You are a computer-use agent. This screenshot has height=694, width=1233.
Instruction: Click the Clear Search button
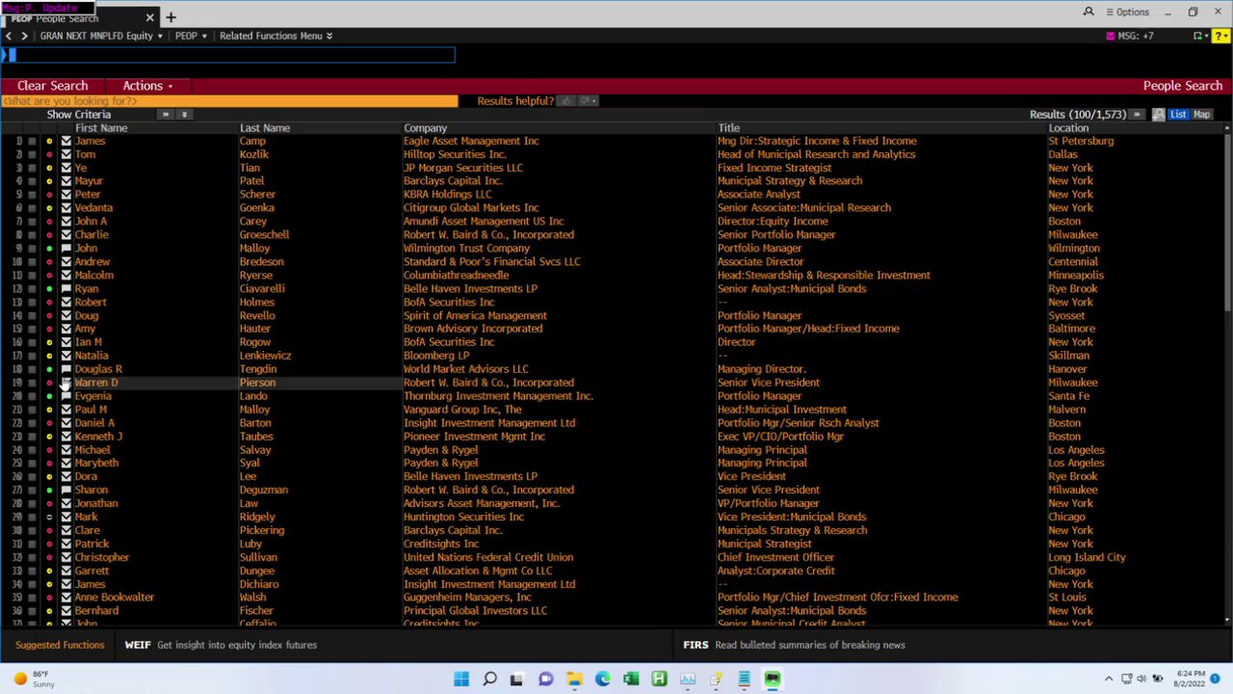click(52, 86)
